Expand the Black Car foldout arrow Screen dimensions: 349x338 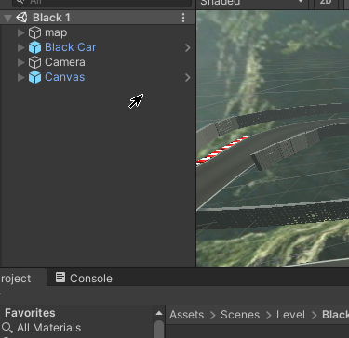[x=21, y=47]
